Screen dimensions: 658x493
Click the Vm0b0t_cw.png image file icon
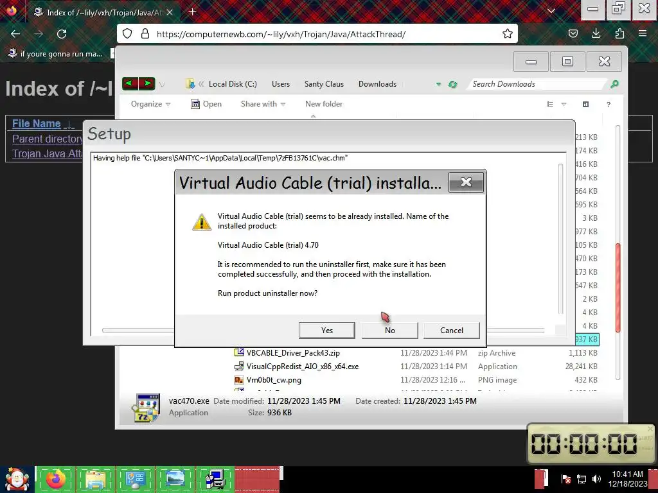(x=239, y=380)
